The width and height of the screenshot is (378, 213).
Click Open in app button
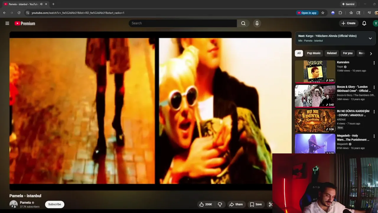coord(307,13)
